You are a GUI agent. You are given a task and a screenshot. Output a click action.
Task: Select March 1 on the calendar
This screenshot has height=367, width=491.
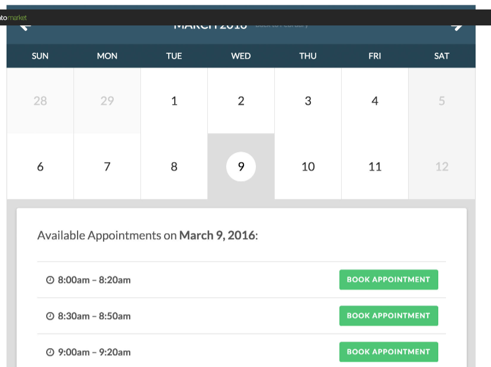tap(174, 101)
